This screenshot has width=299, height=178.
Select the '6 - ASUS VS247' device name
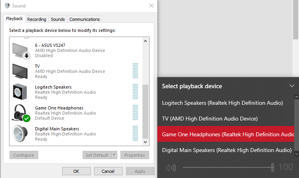[x=50, y=45]
